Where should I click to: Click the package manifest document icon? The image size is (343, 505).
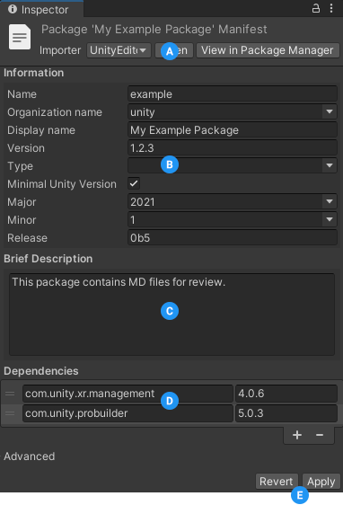coord(20,37)
